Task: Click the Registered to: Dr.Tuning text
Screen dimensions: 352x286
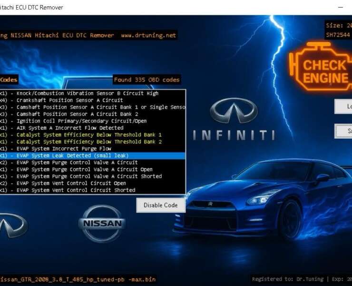Action: tap(288, 279)
